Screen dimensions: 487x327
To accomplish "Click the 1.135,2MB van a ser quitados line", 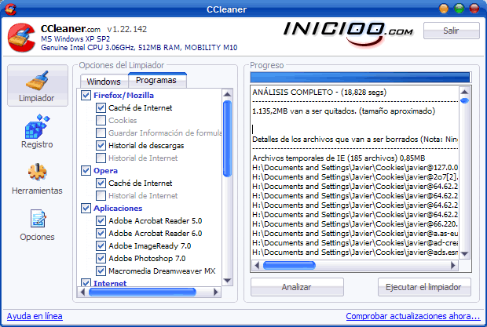I will 343,111.
